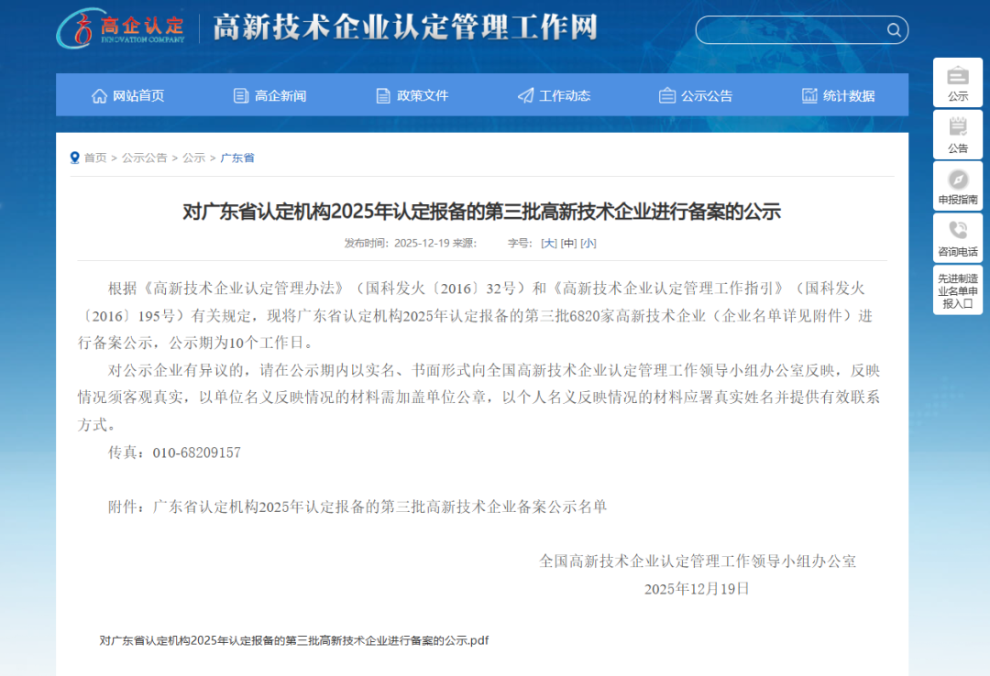Viewport: 990px width, 676px height.
Task: Click 首页 in the breadcrumb
Action: pyautogui.click(x=95, y=158)
